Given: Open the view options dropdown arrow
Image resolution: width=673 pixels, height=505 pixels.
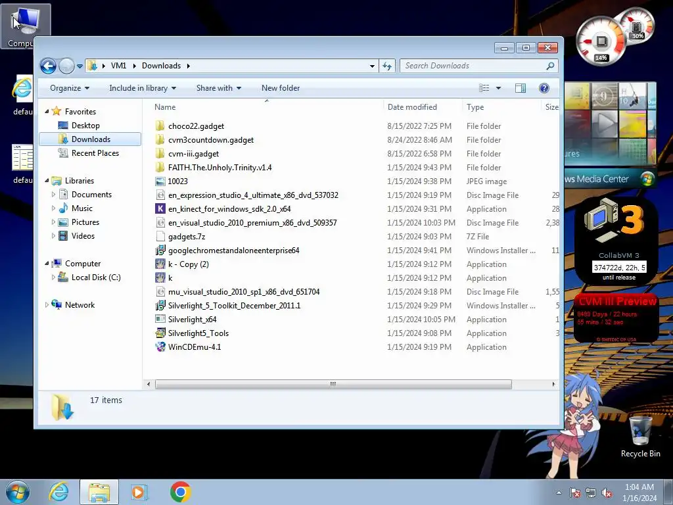Looking at the screenshot, I should [x=498, y=88].
